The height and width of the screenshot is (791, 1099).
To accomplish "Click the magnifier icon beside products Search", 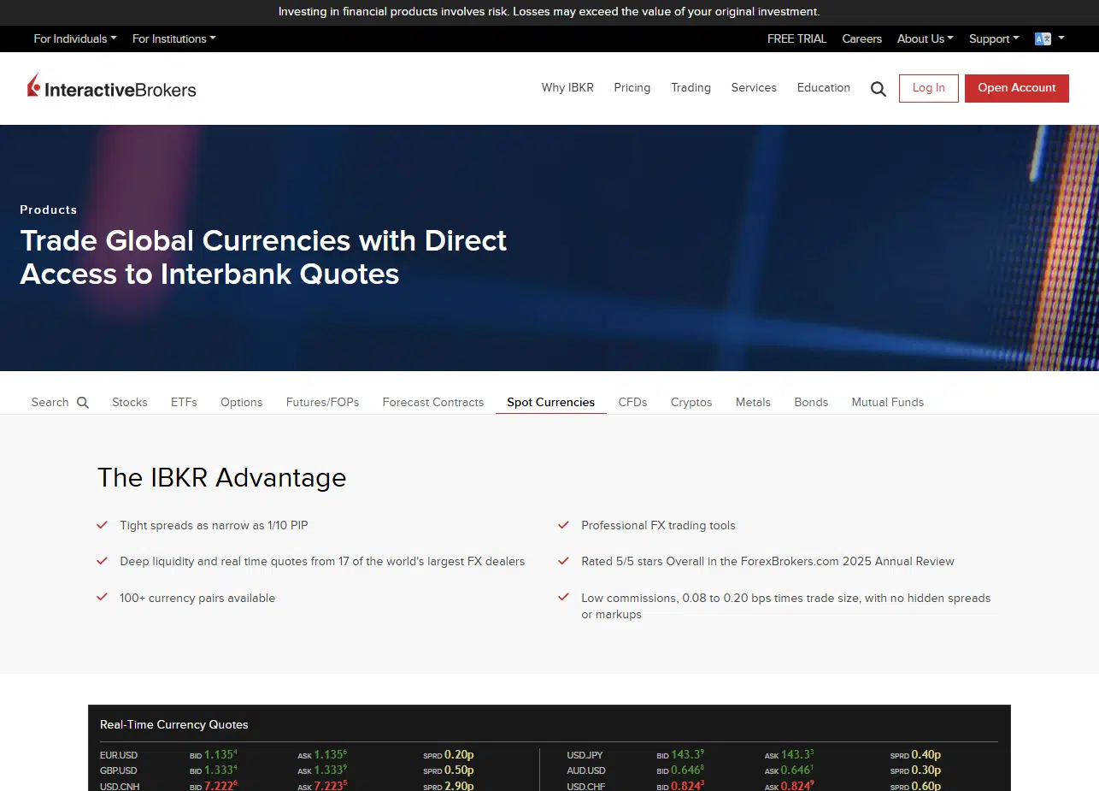I will (83, 403).
